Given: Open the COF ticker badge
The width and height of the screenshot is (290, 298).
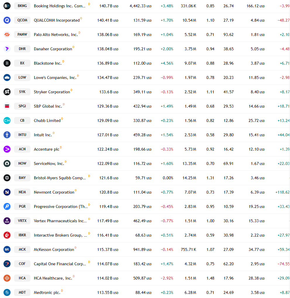Looking at the screenshot, I should 22,264.
